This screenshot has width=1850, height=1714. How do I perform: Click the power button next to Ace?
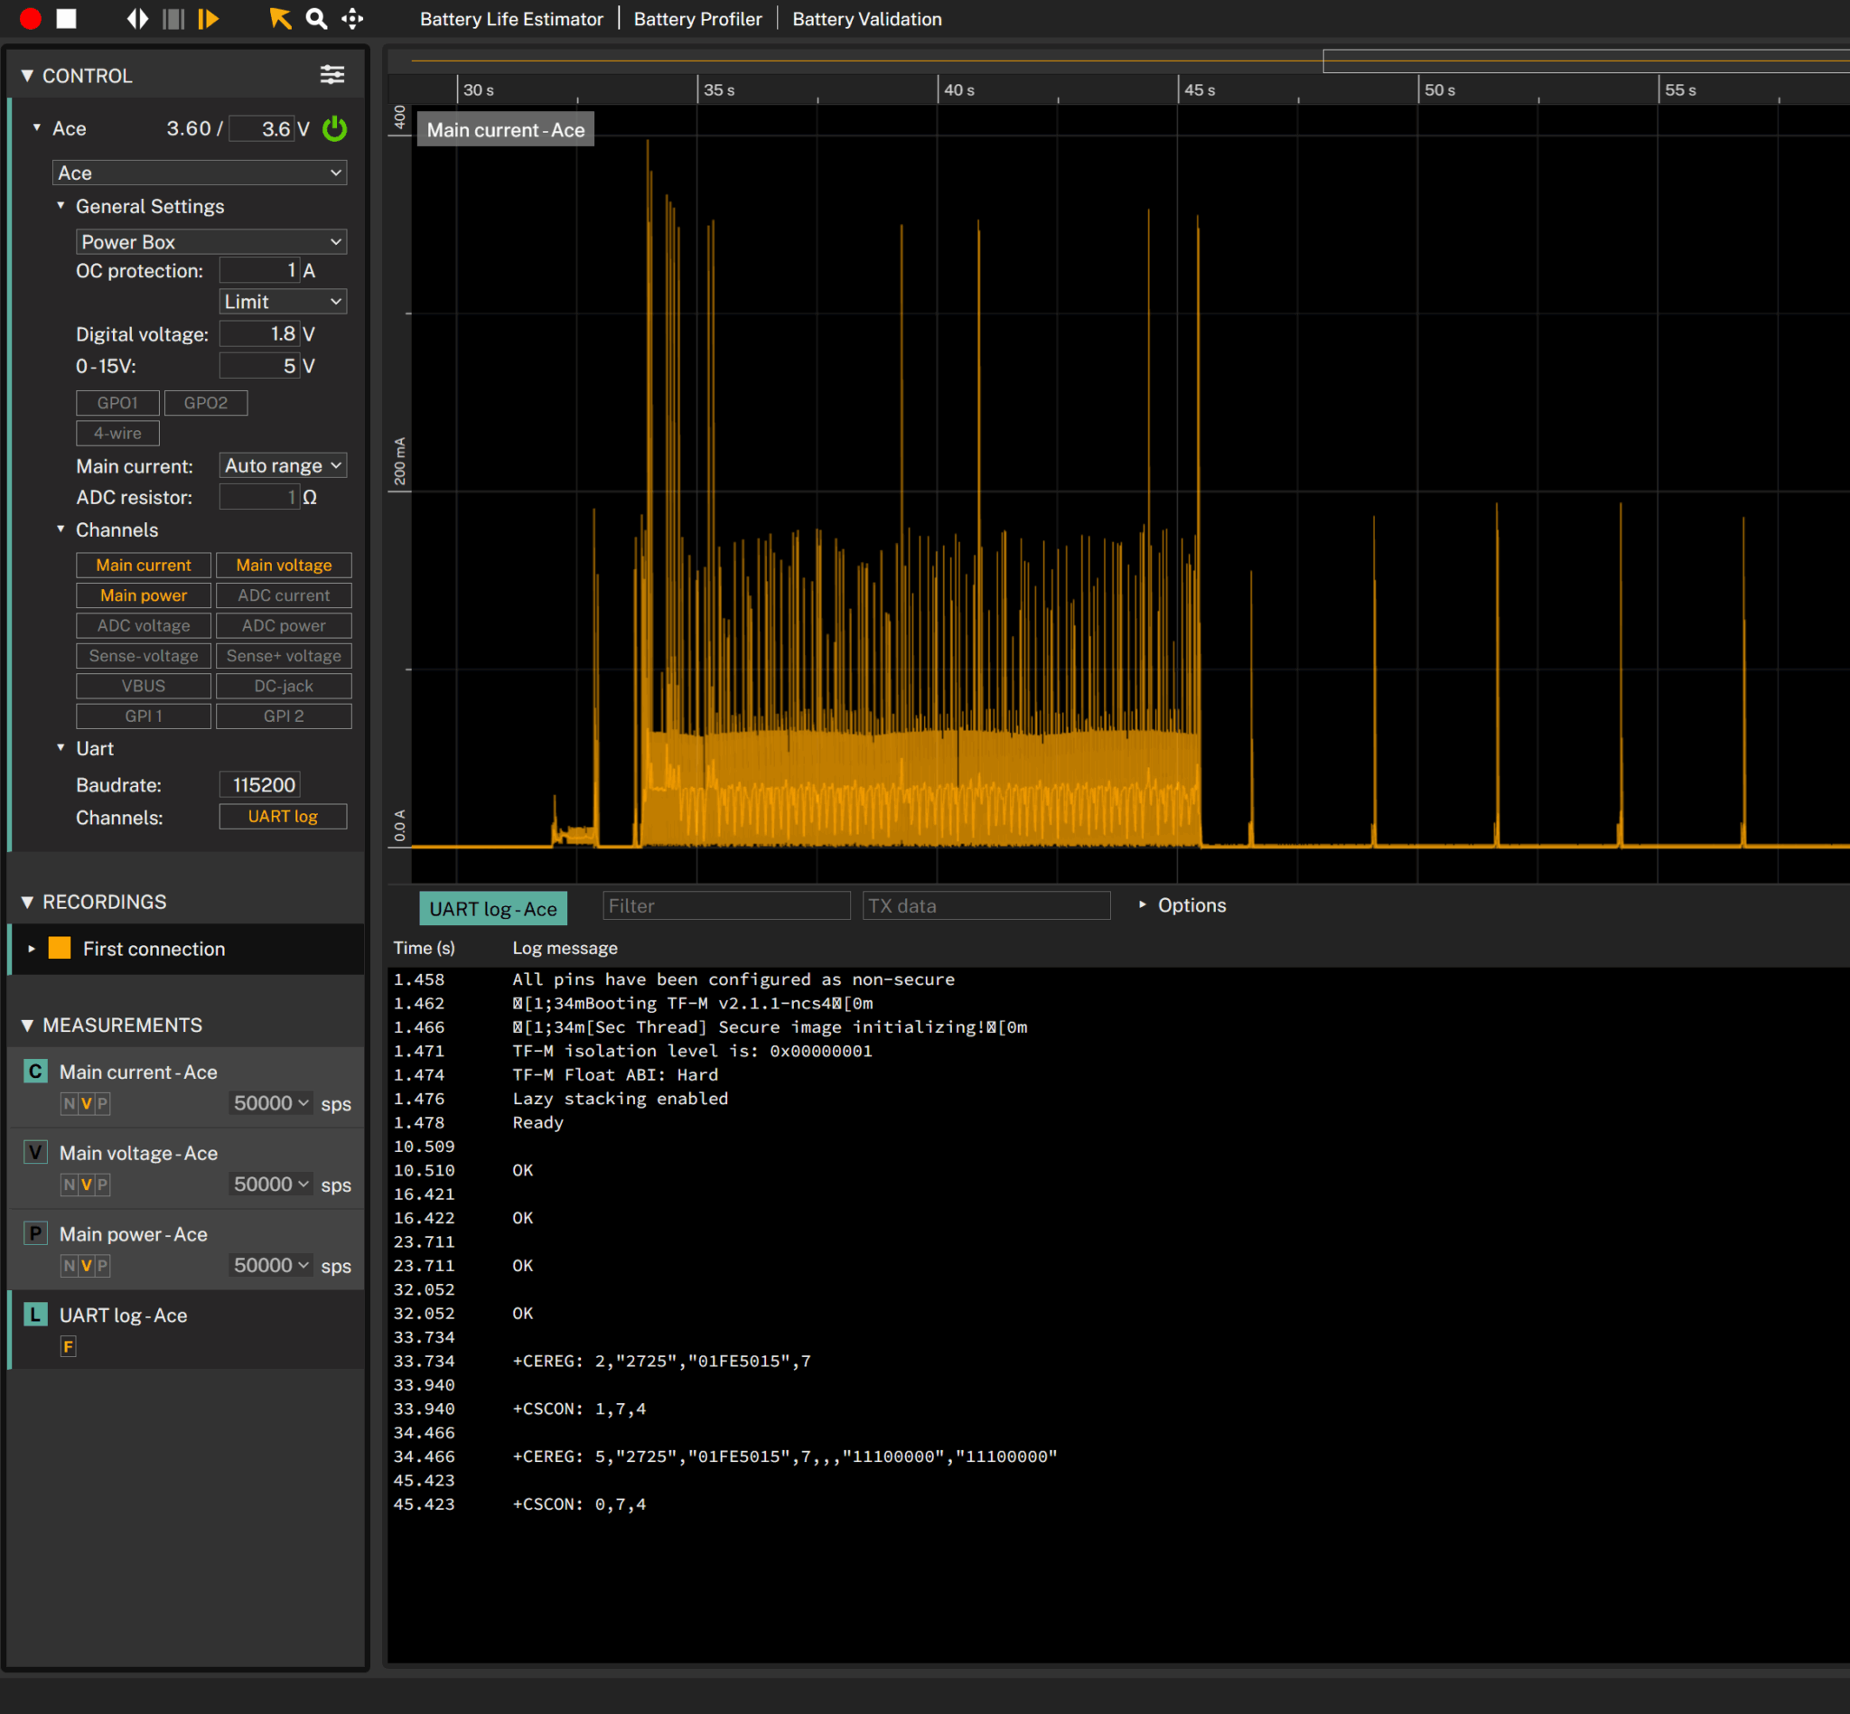pyautogui.click(x=335, y=129)
